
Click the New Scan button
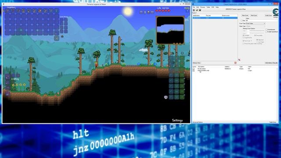coord(245,15)
